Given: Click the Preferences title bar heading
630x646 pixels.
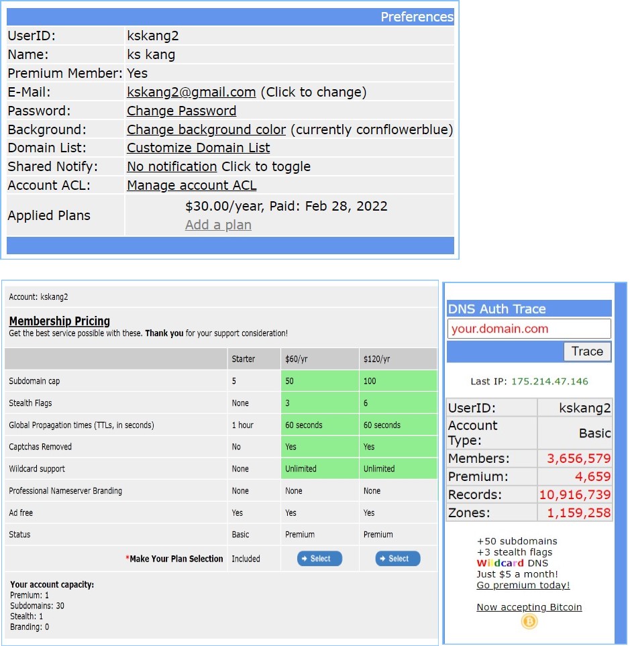Looking at the screenshot, I should pos(417,17).
